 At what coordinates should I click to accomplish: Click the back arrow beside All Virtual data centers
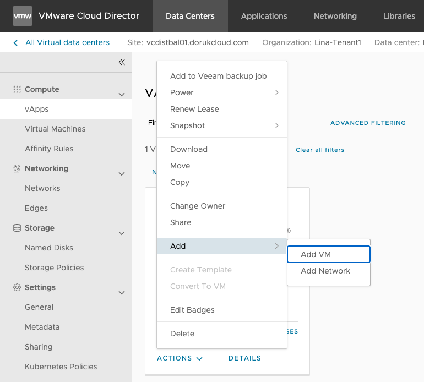(x=15, y=42)
